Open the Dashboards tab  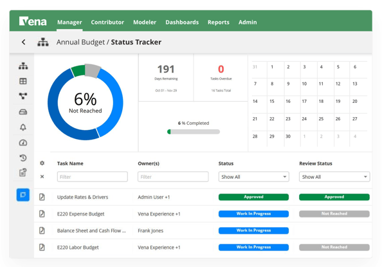point(182,22)
